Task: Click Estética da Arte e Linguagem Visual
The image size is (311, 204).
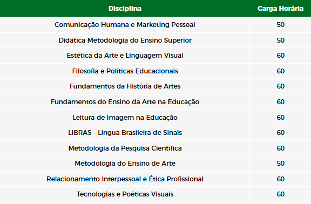Action: [x=125, y=55]
